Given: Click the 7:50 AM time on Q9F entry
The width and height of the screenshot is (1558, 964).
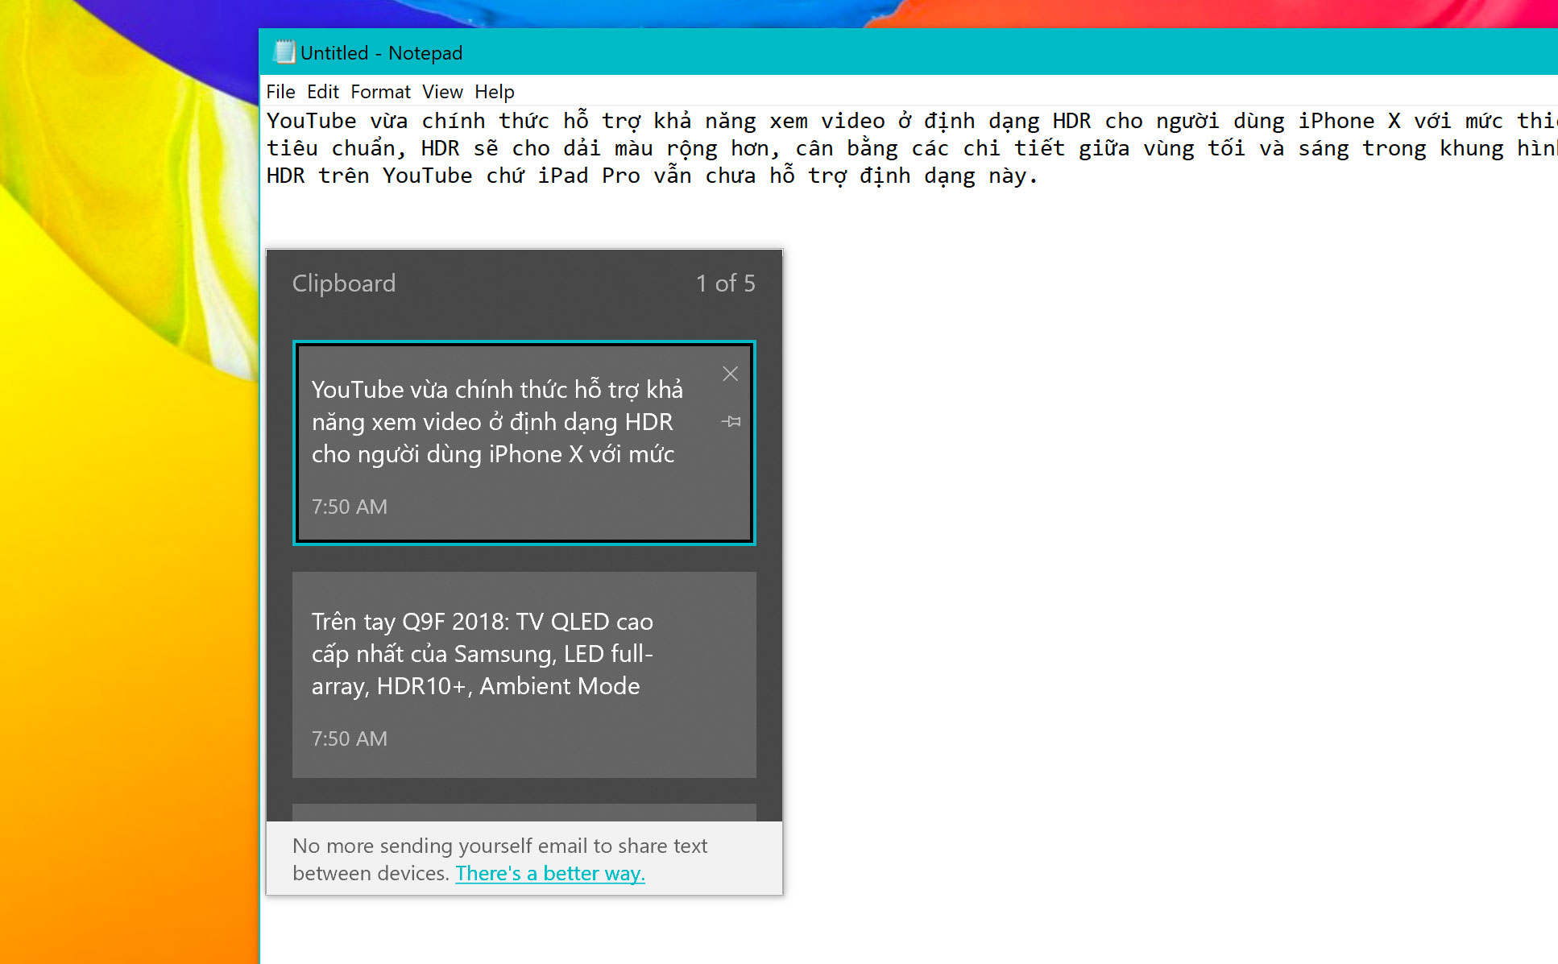Looking at the screenshot, I should 350,739.
